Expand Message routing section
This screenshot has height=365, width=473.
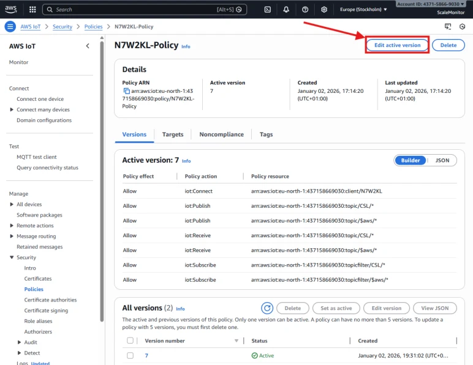[x=12, y=236]
